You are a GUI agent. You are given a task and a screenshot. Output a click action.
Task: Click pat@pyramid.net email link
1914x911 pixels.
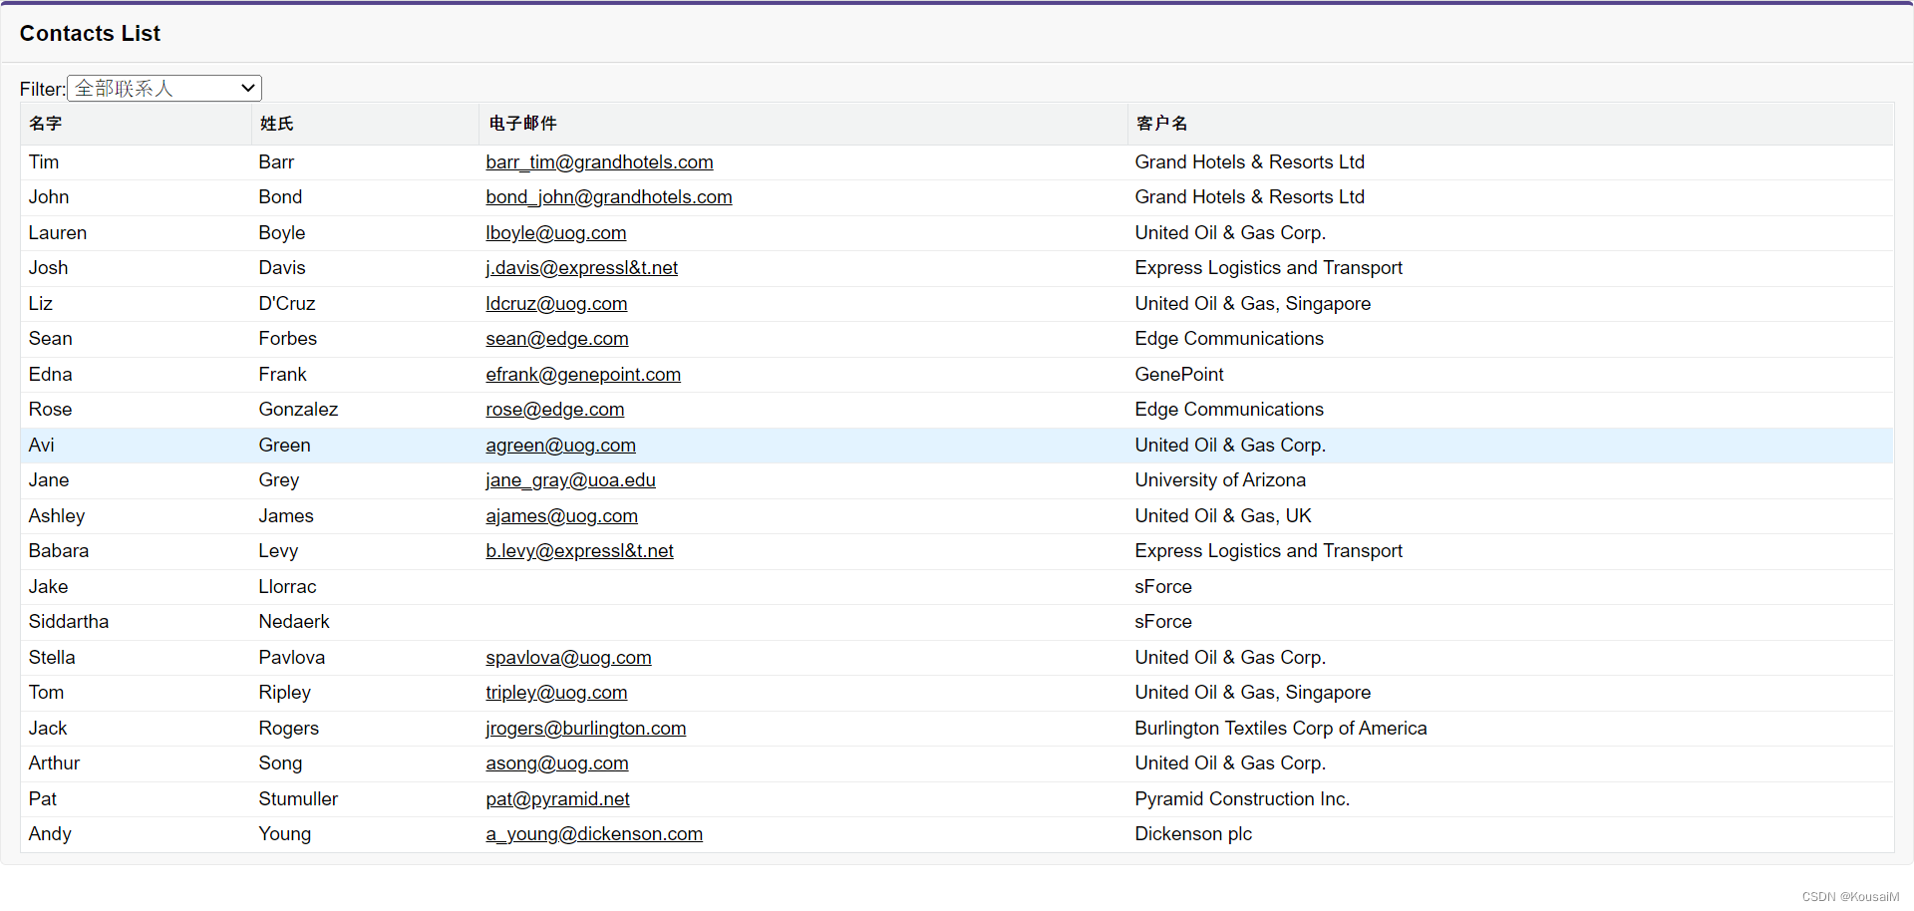click(x=557, y=798)
